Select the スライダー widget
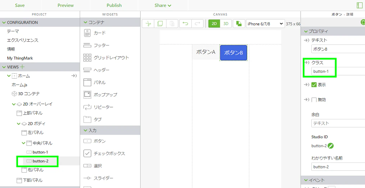 (99, 178)
